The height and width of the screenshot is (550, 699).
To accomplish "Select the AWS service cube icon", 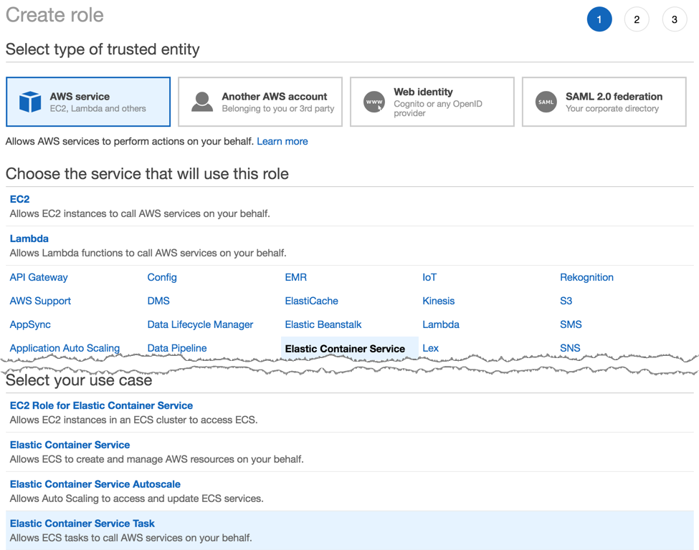I will [x=30, y=102].
